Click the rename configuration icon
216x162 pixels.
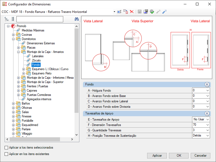point(119,12)
